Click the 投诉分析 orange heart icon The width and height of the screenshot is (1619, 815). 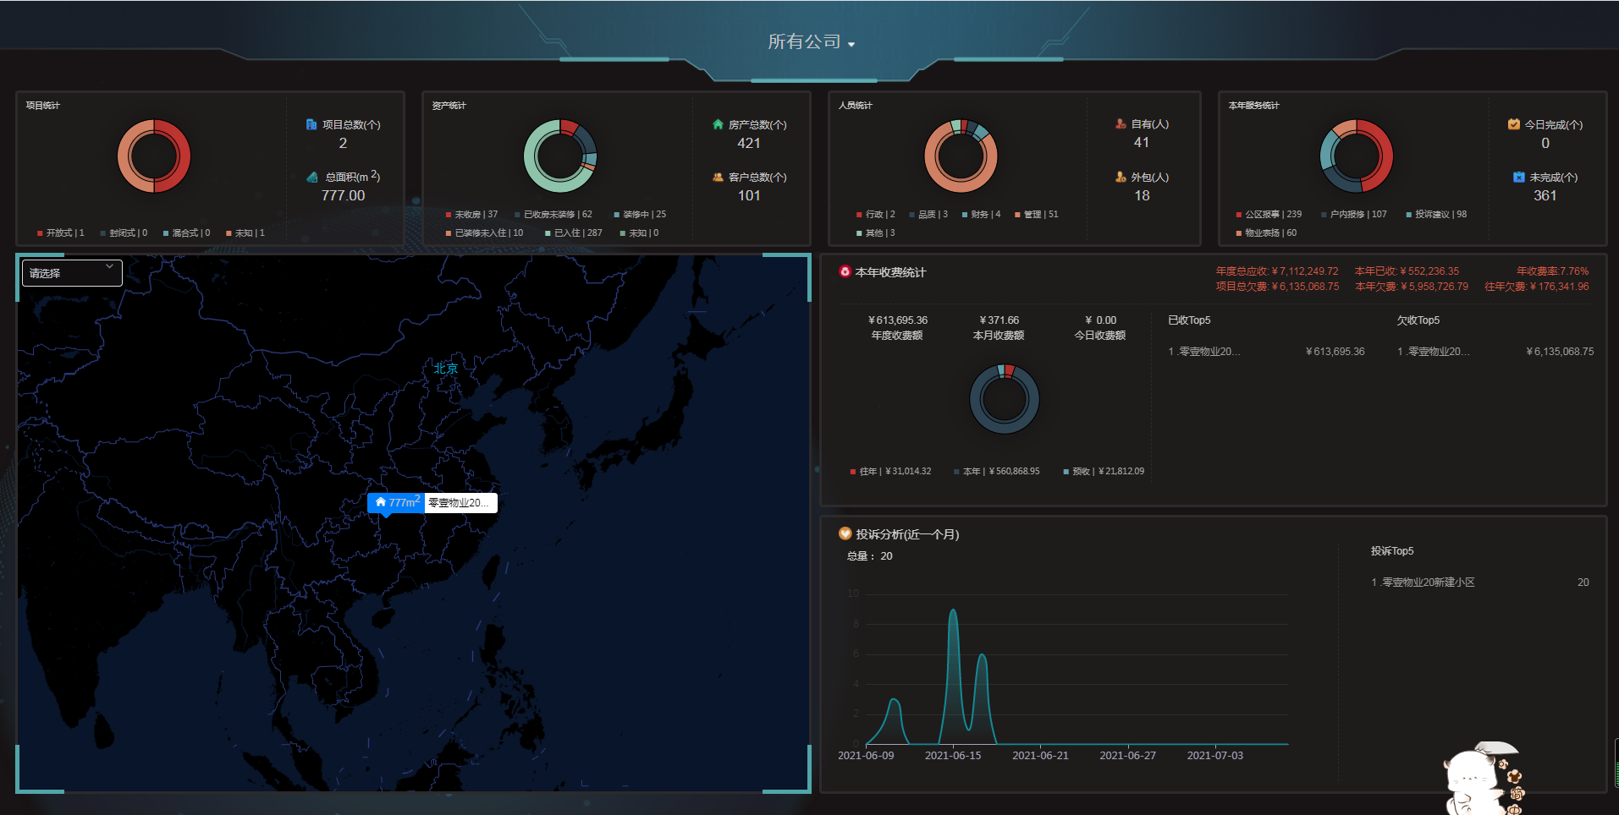coord(845,533)
